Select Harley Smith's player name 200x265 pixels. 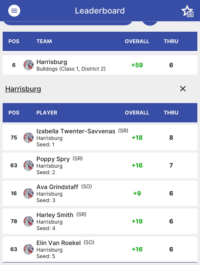tap(55, 215)
